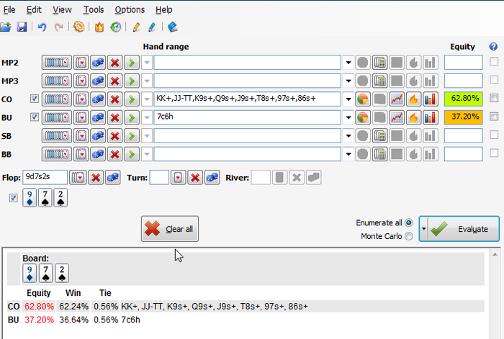This screenshot has width=504, height=339.
Task: Click the save floppy disk icon
Action: (x=22, y=27)
